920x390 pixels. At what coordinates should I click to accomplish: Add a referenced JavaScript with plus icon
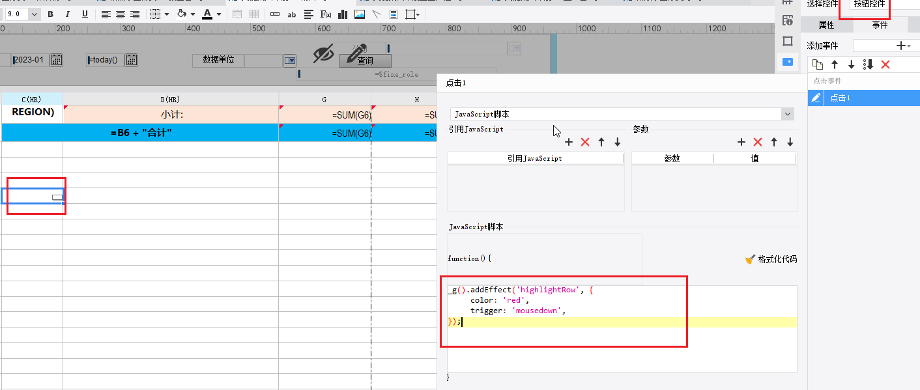[x=568, y=142]
